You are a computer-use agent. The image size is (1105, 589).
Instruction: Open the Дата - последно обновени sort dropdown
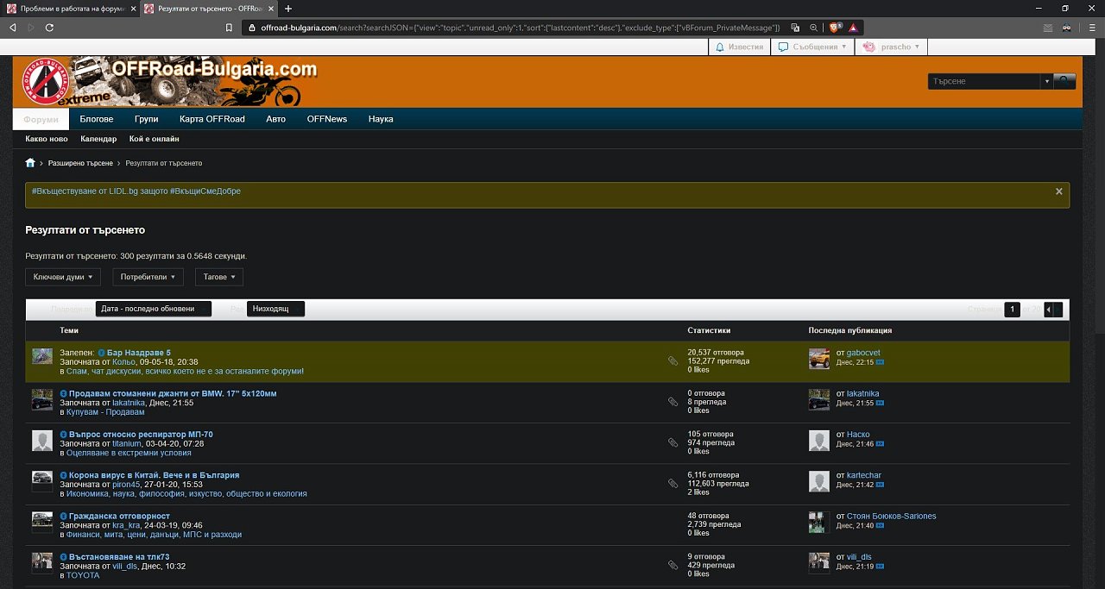tap(153, 309)
